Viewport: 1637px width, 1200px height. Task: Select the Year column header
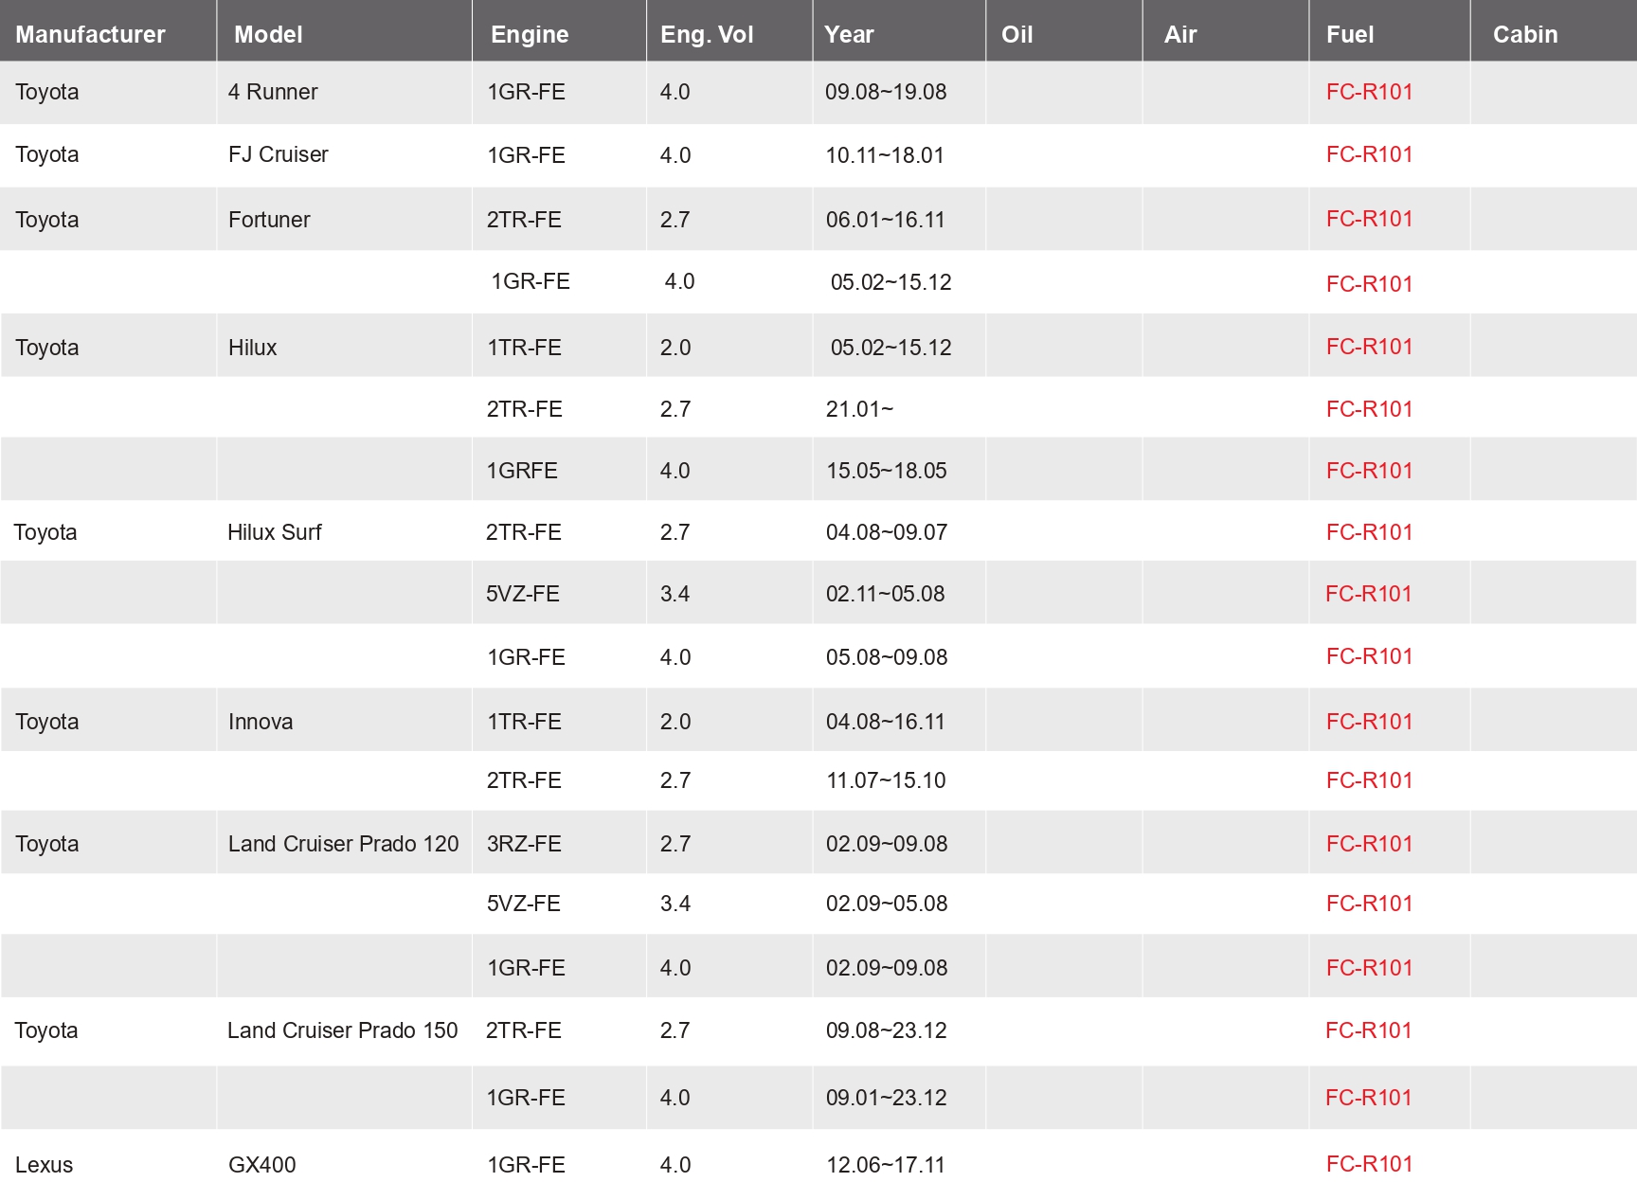849,34
